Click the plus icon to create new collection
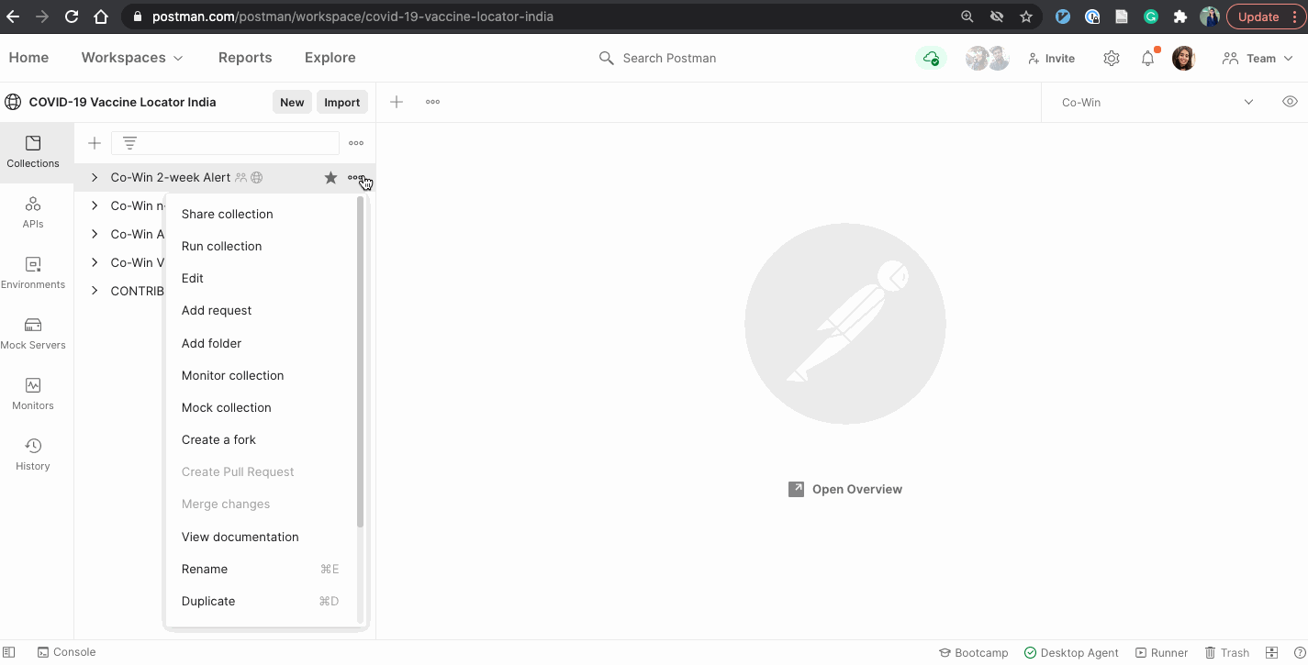Viewport: 1308px width, 665px height. click(94, 143)
